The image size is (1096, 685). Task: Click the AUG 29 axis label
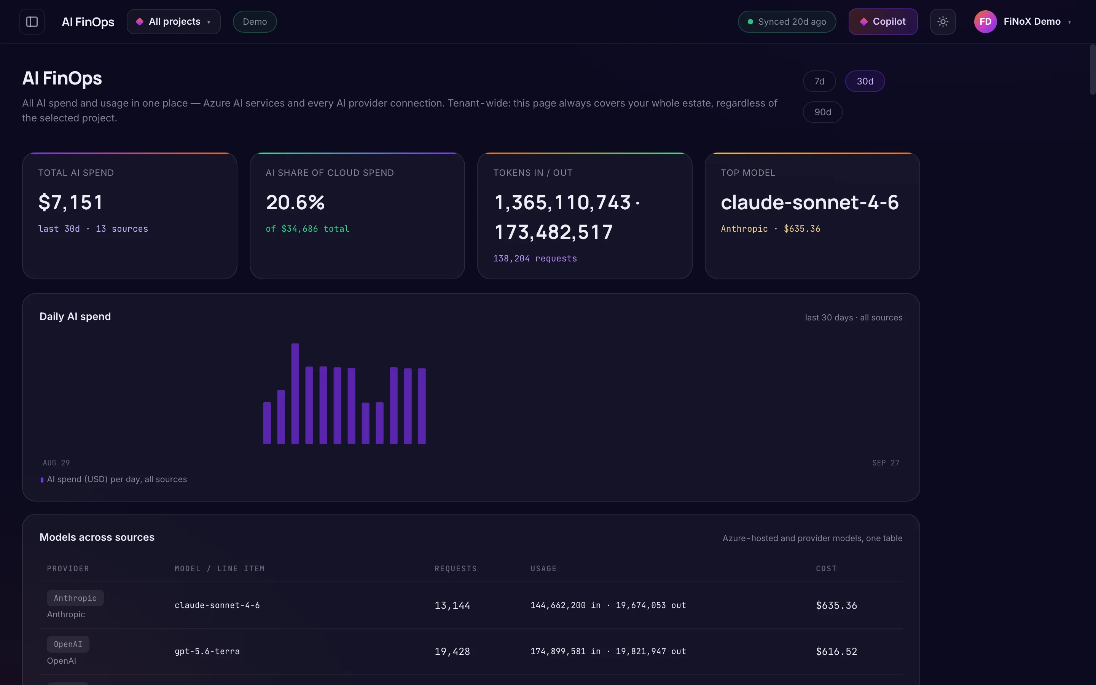tap(56, 463)
